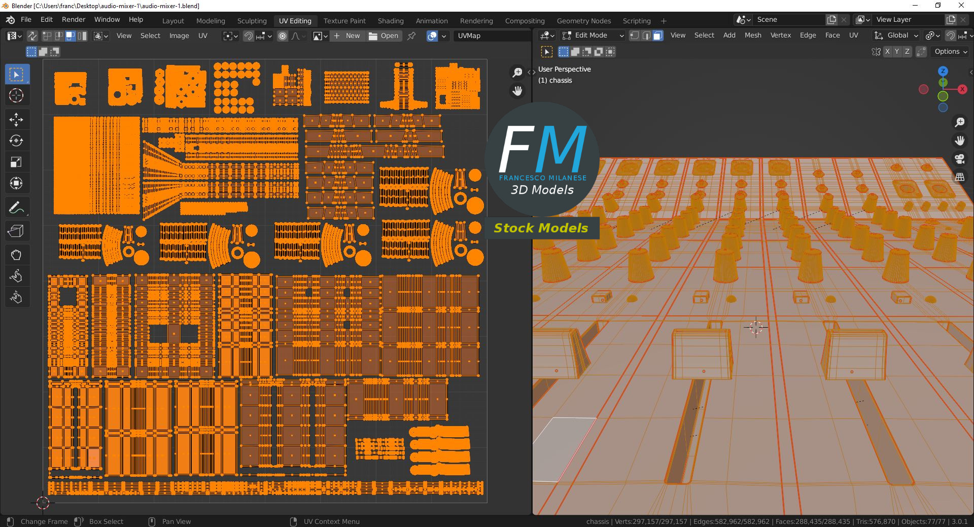Choose the Annotate tool in UV toolbar
Image resolution: width=974 pixels, height=527 pixels.
16,207
